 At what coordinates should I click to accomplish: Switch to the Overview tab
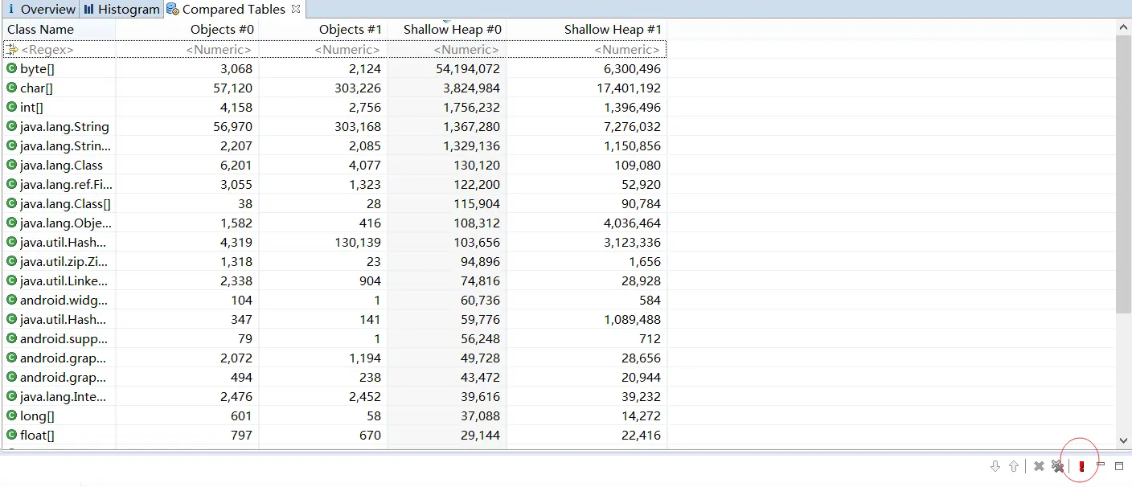(x=41, y=10)
